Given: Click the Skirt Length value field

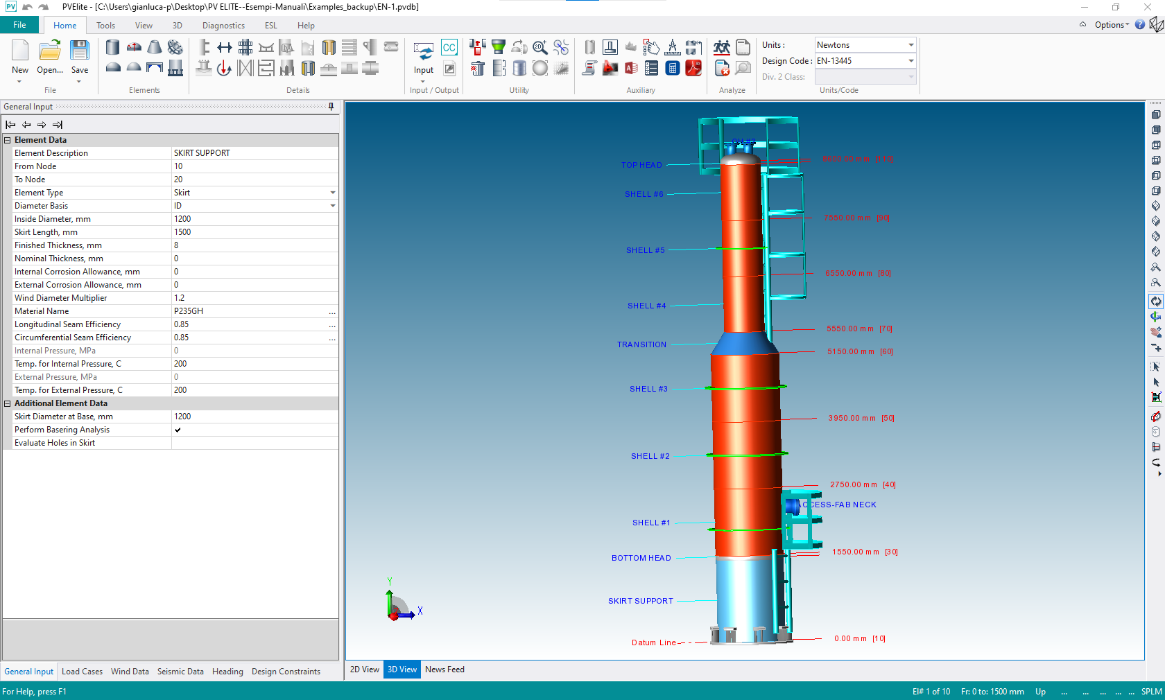Looking at the screenshot, I should point(253,232).
